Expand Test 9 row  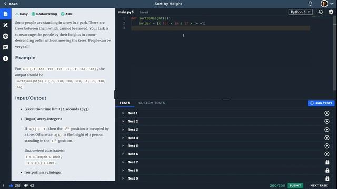tap(225, 178)
